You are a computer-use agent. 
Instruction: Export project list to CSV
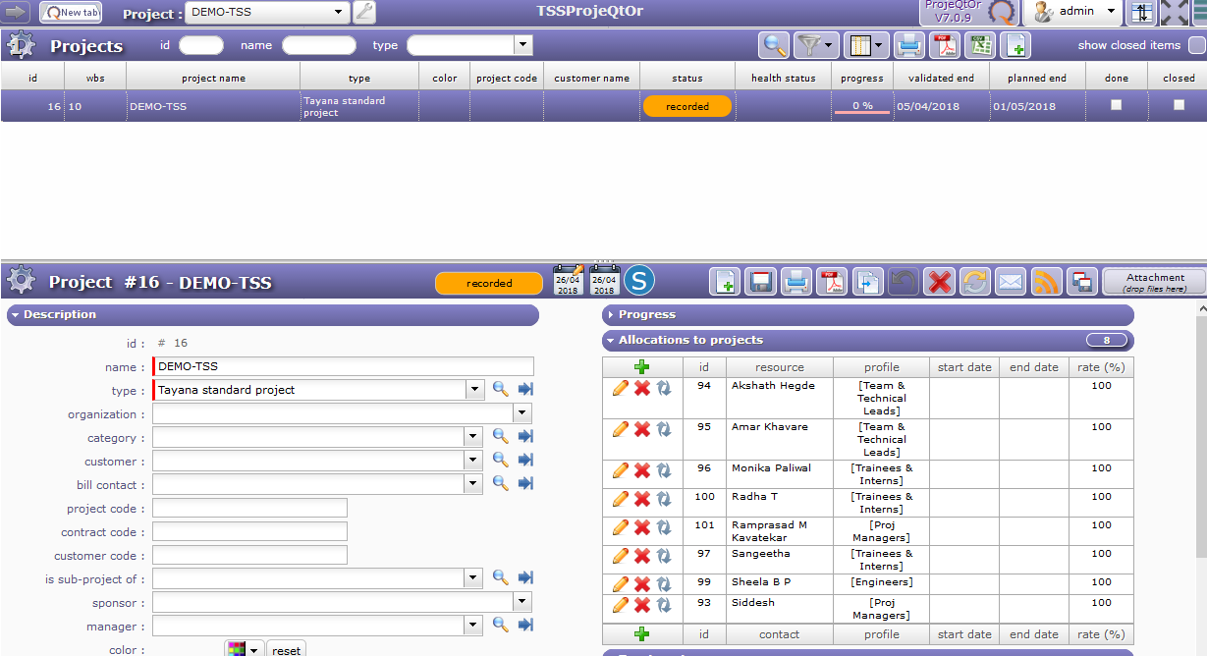980,45
